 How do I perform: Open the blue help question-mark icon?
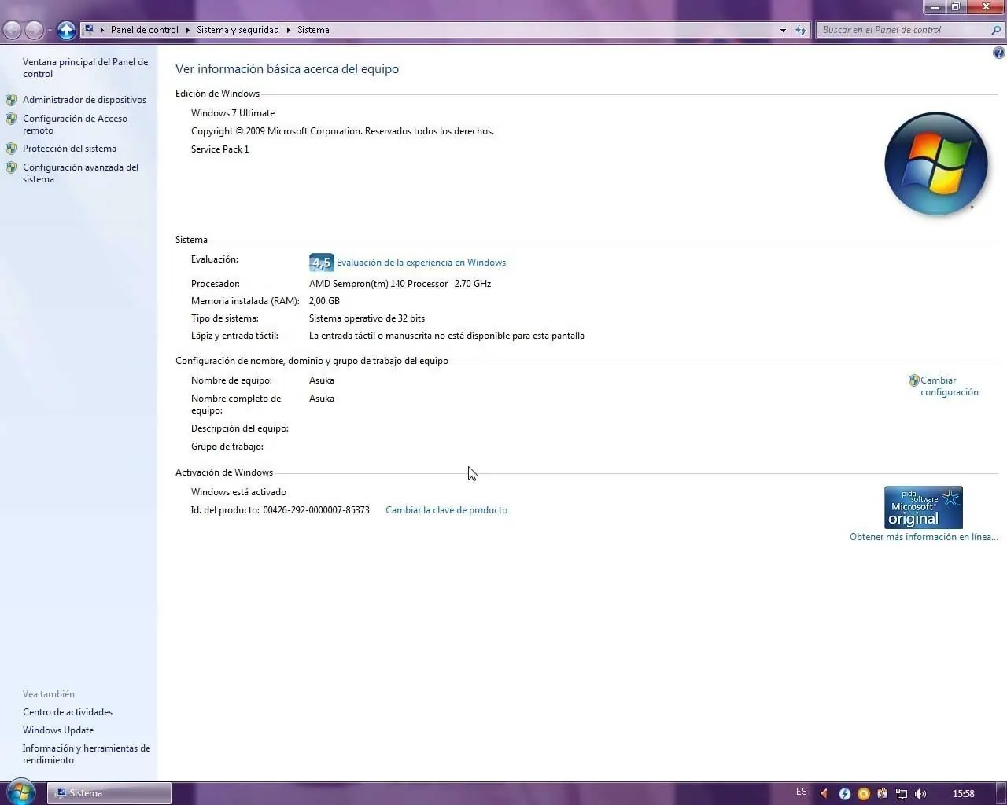coord(999,53)
